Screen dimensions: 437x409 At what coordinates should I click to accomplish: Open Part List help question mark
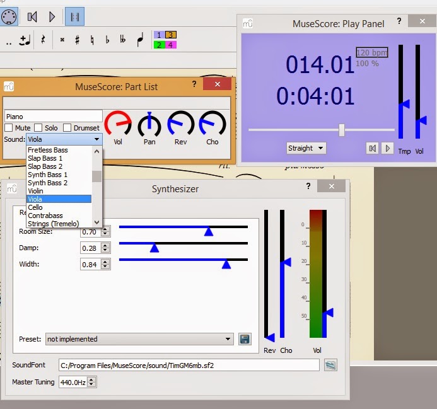pyautogui.click(x=194, y=84)
